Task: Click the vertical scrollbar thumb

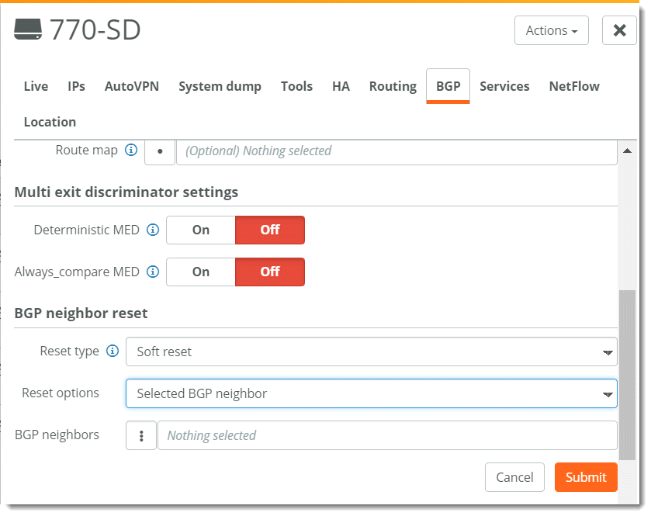Action: pyautogui.click(x=626, y=372)
